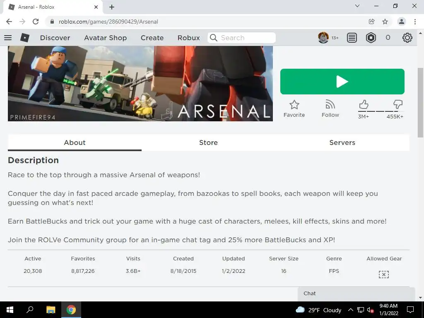Click the 455K+ dislikes count
Screen dimensions: 424x318
click(395, 116)
